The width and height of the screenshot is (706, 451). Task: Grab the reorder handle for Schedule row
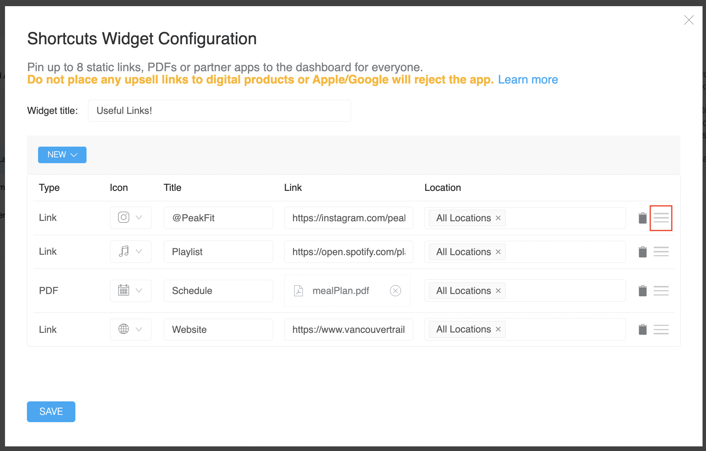(x=661, y=291)
